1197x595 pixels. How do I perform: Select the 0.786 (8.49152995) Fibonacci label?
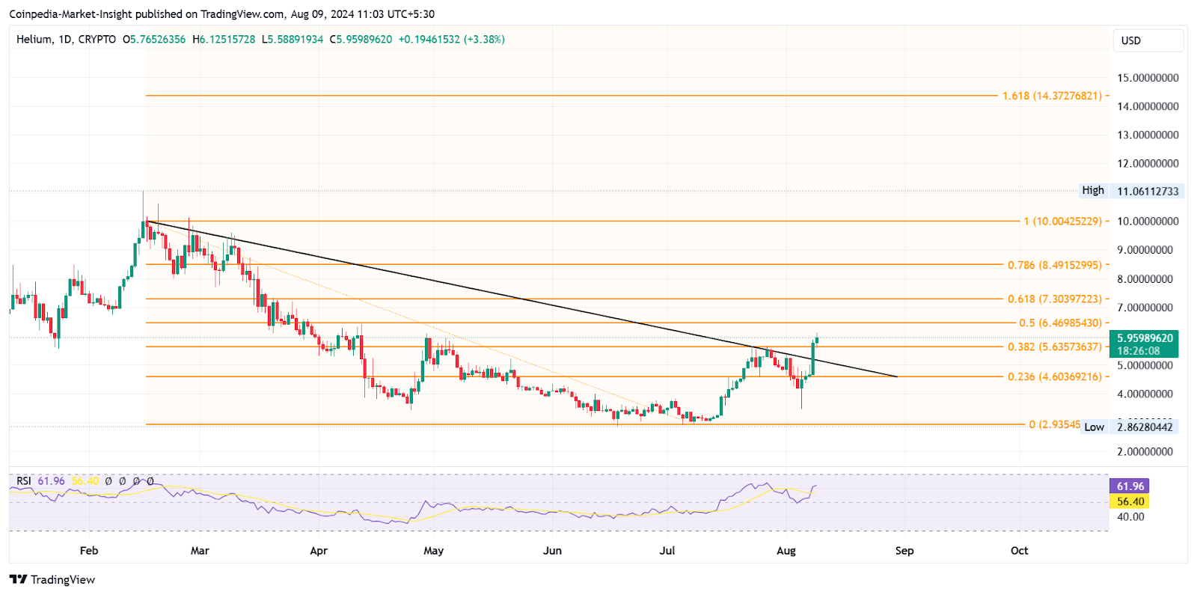(x=1055, y=265)
